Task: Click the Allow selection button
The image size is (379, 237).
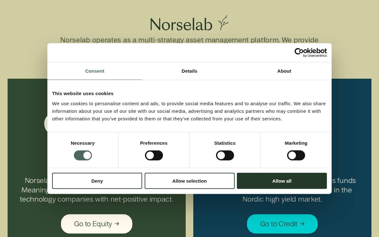Action: (189, 181)
